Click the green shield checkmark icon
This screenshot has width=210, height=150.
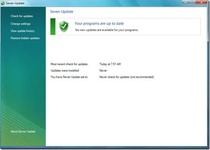[x=64, y=26]
